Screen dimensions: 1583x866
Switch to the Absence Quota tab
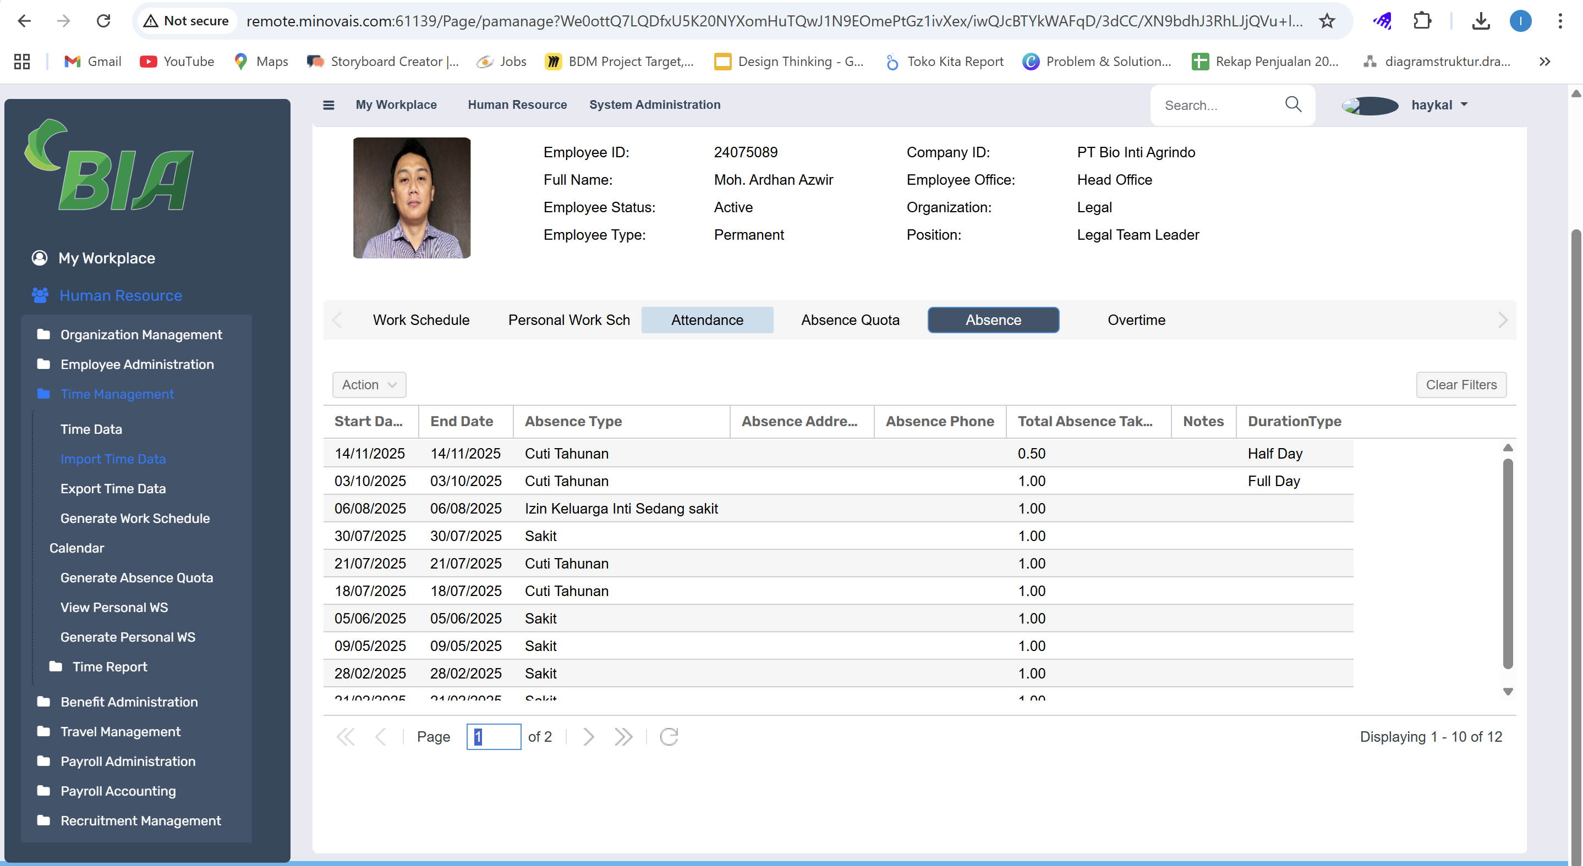pos(850,320)
